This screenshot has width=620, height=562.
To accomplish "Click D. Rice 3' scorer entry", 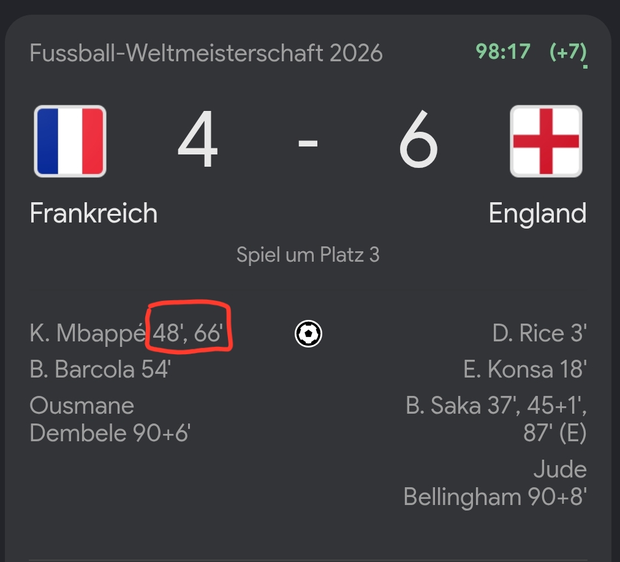I will pyautogui.click(x=539, y=333).
